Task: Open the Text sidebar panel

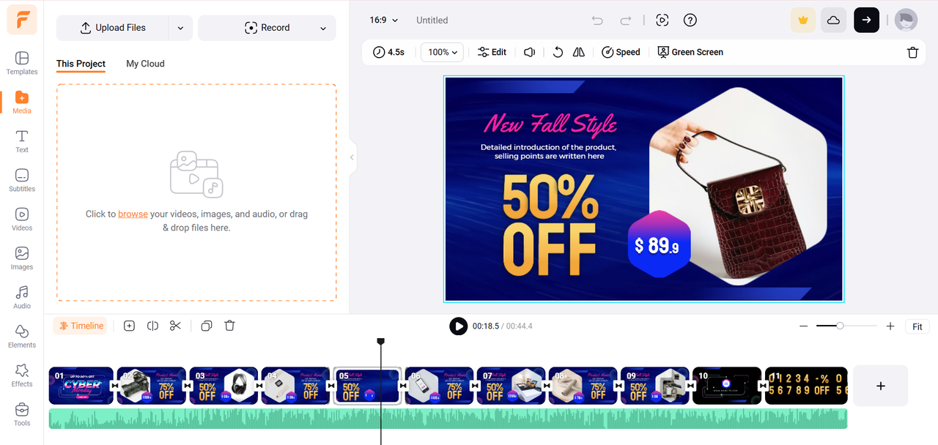Action: [x=22, y=141]
